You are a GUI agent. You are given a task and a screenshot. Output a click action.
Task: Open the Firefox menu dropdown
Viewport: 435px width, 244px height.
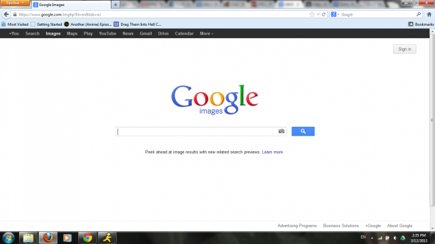(x=15, y=3)
